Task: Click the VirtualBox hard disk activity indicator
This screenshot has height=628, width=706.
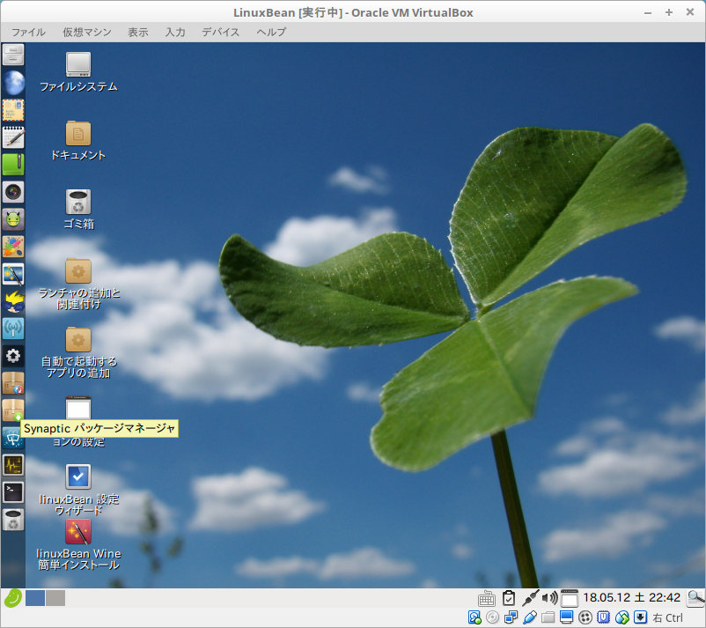Action: coord(474,617)
